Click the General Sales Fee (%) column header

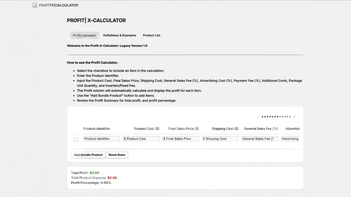(261, 129)
